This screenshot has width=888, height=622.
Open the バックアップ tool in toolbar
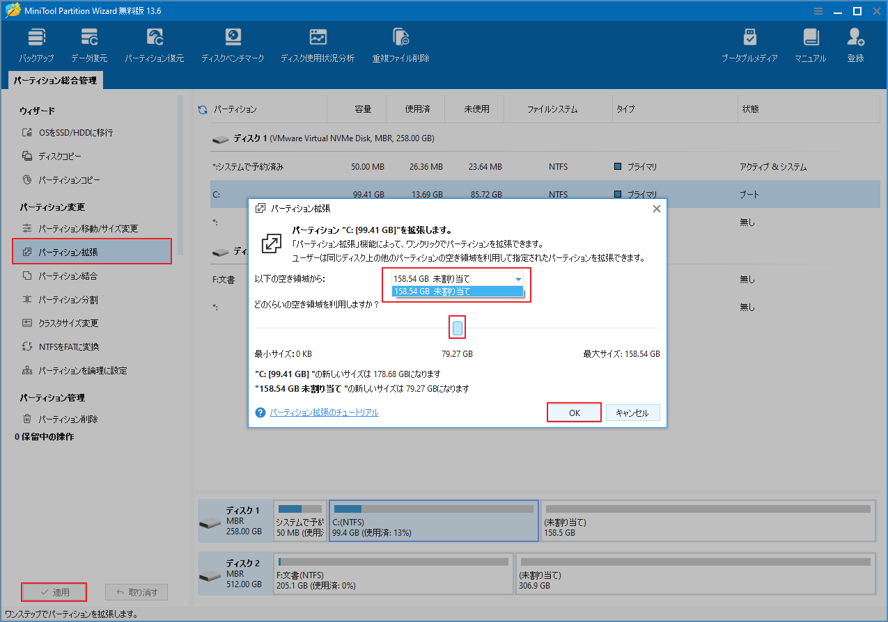point(36,46)
